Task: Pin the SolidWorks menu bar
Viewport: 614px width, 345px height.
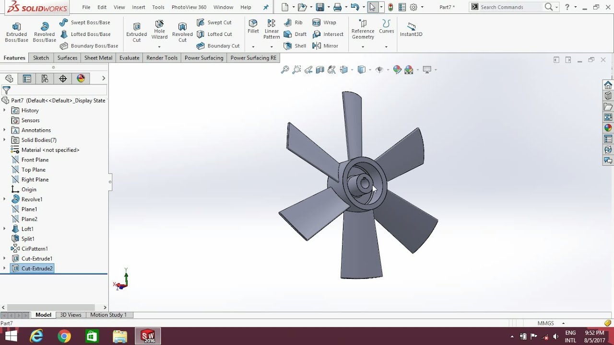Action: tap(266, 7)
